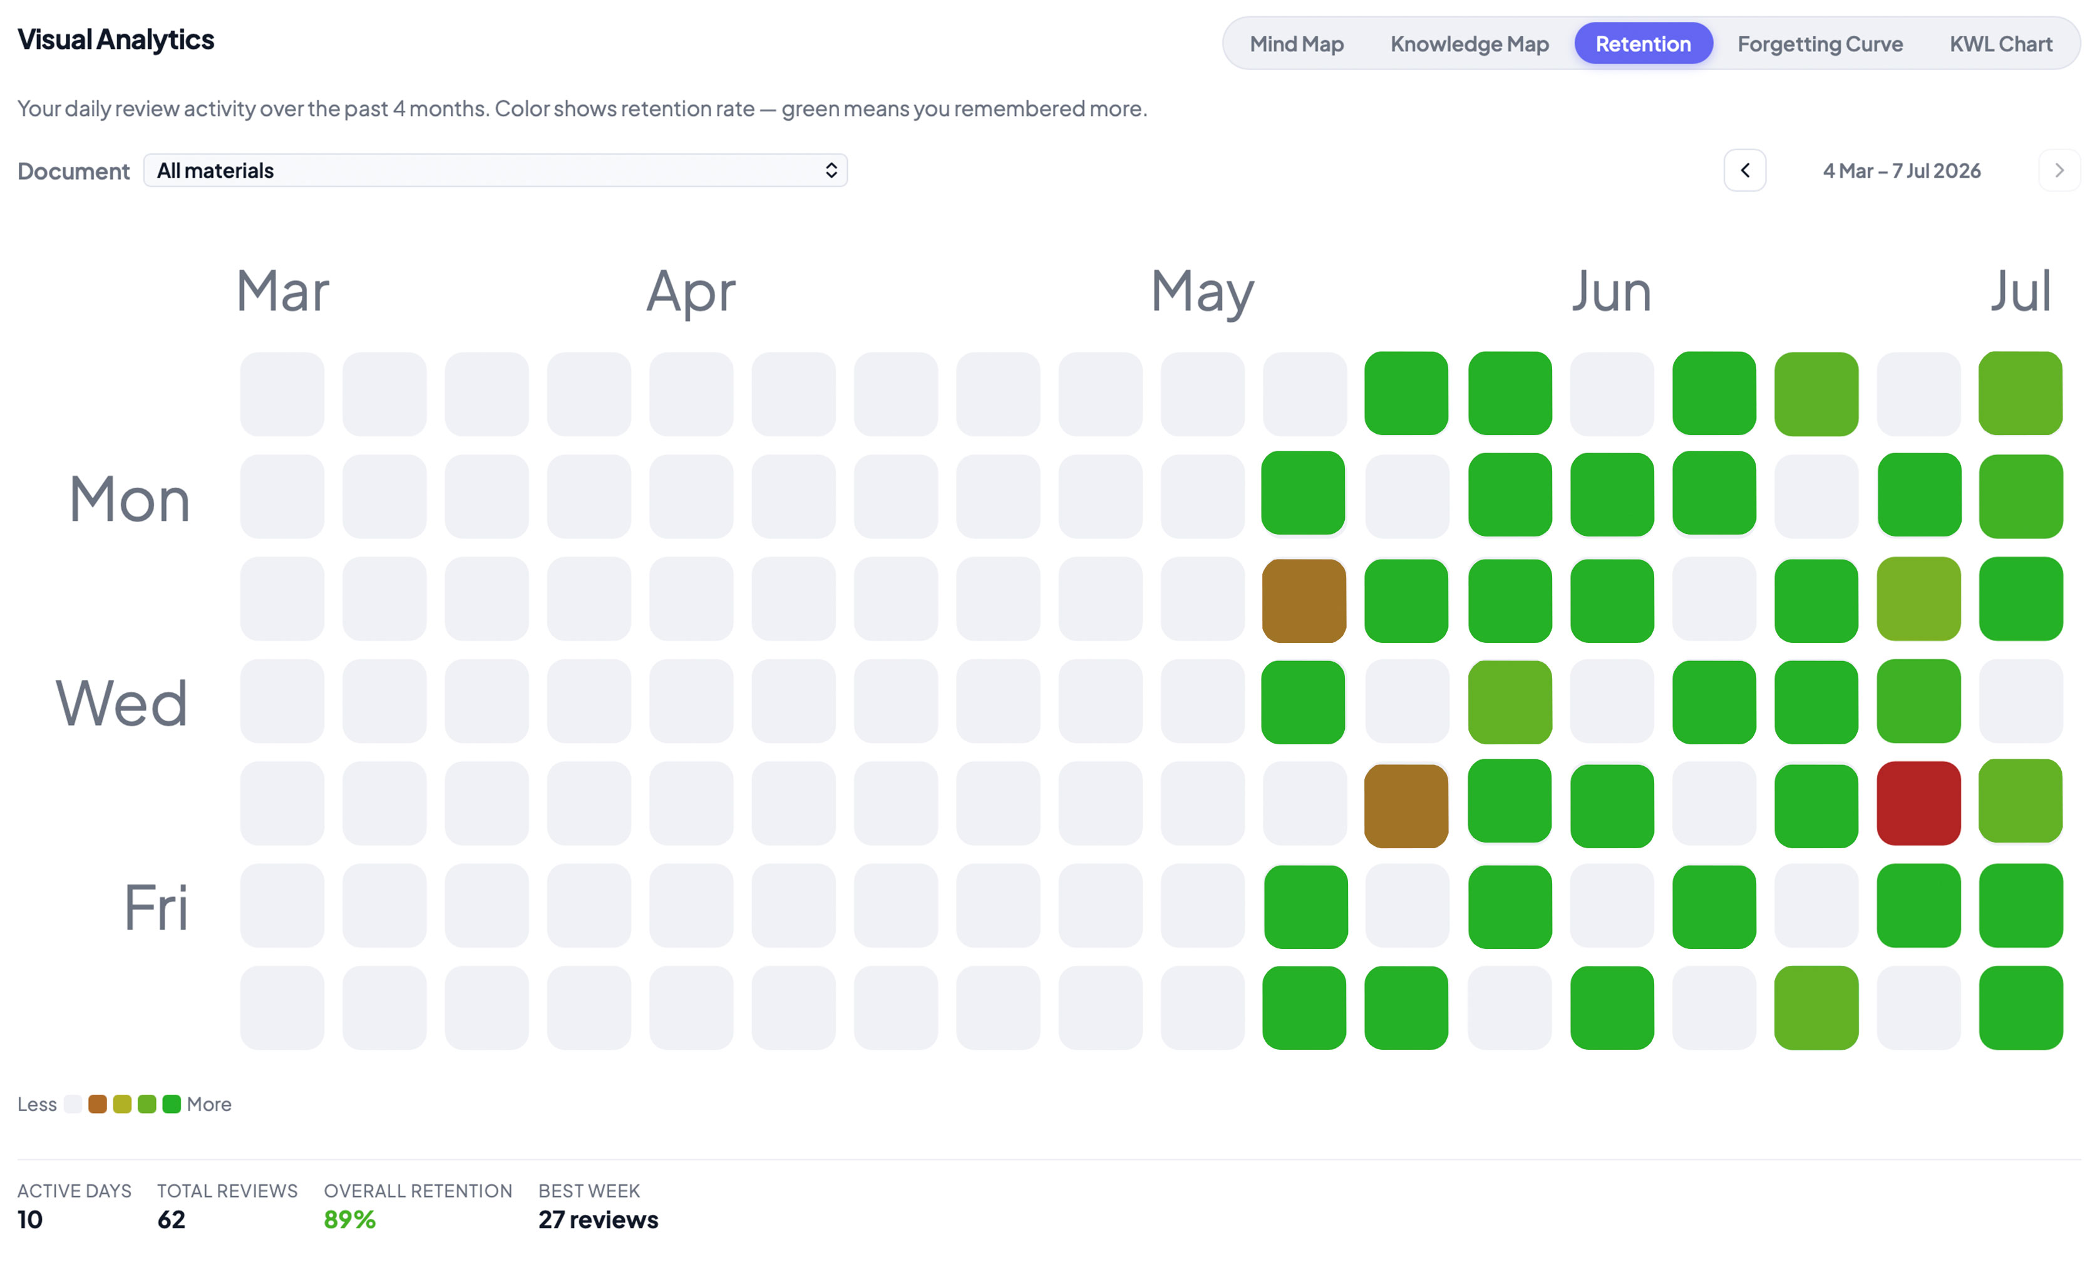Click the brown swatch in the legend

click(x=98, y=1104)
